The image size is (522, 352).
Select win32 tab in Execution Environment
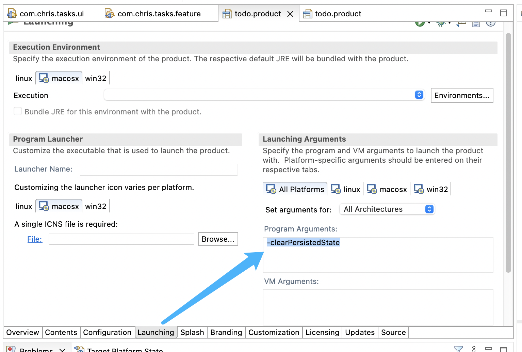96,78
